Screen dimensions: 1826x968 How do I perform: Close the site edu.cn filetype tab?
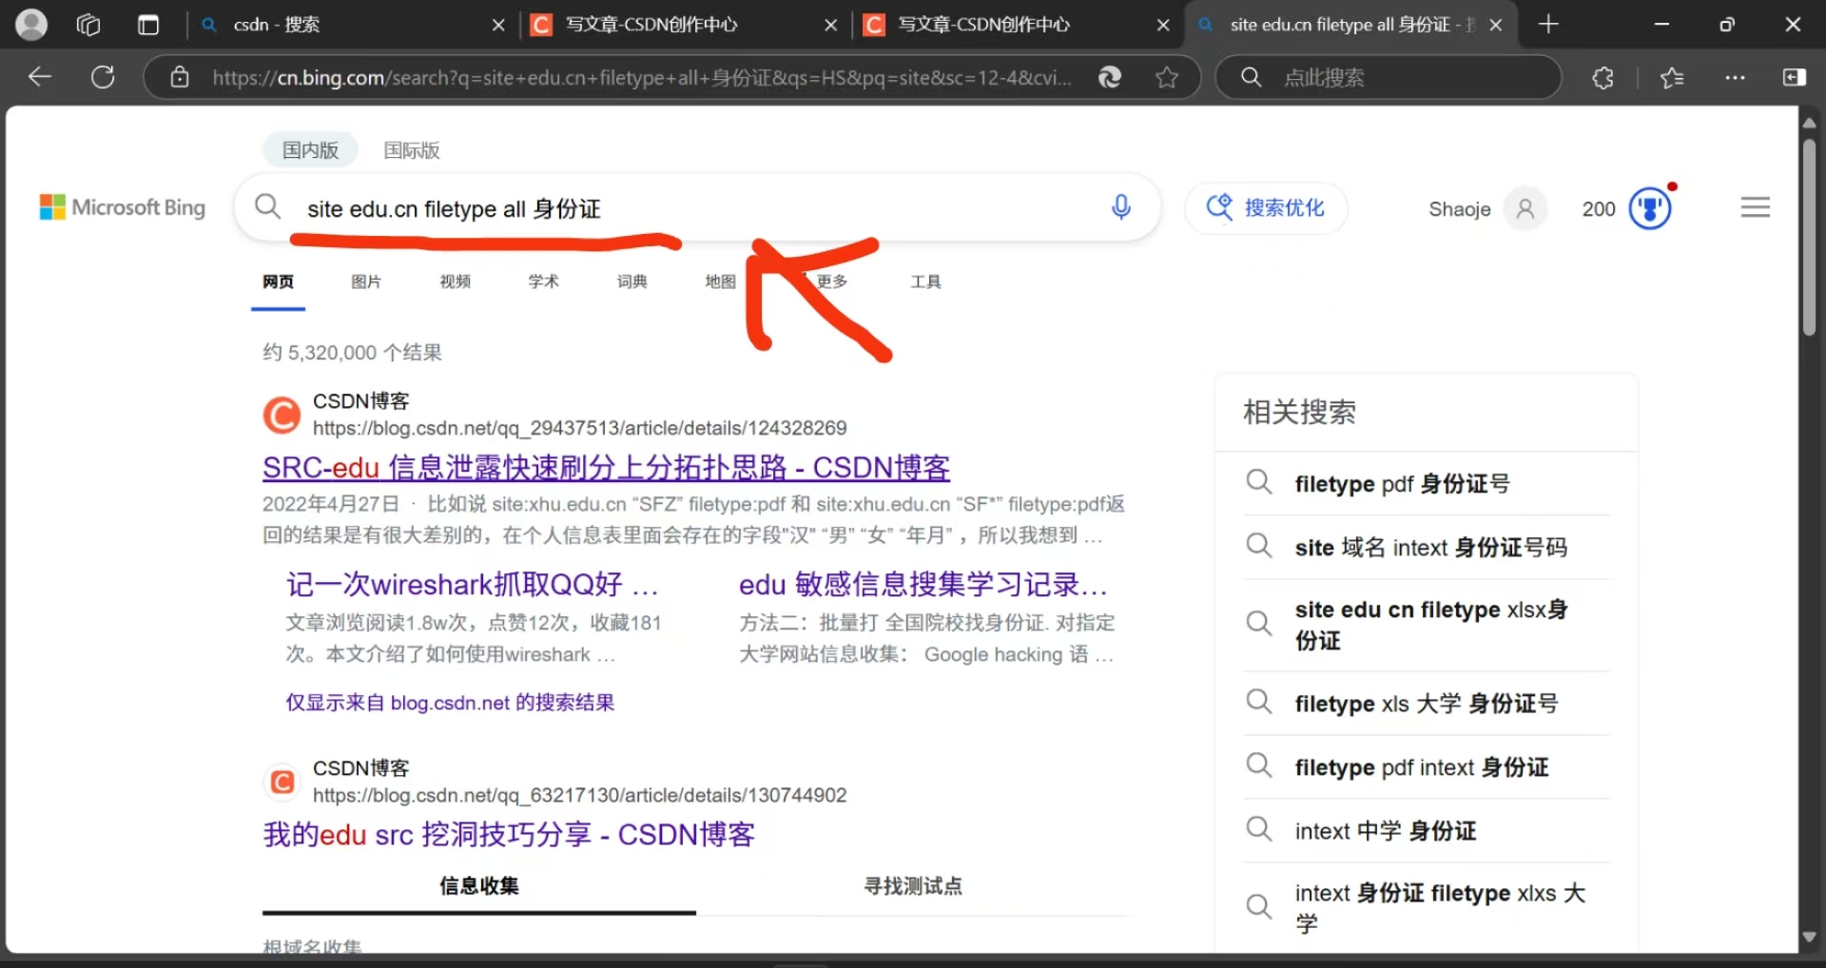(1496, 26)
